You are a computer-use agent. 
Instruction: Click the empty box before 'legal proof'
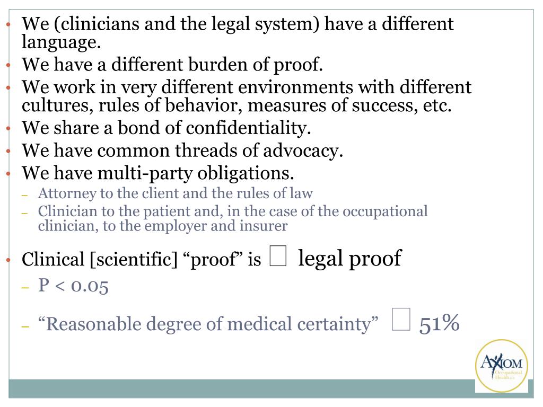point(278,256)
